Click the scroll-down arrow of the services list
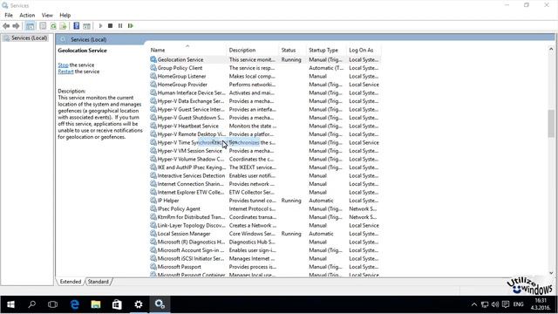 coord(551,273)
